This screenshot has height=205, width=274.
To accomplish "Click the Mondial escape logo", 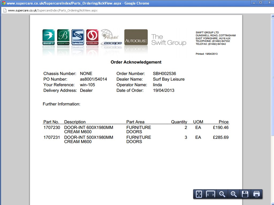I will 111,37.
